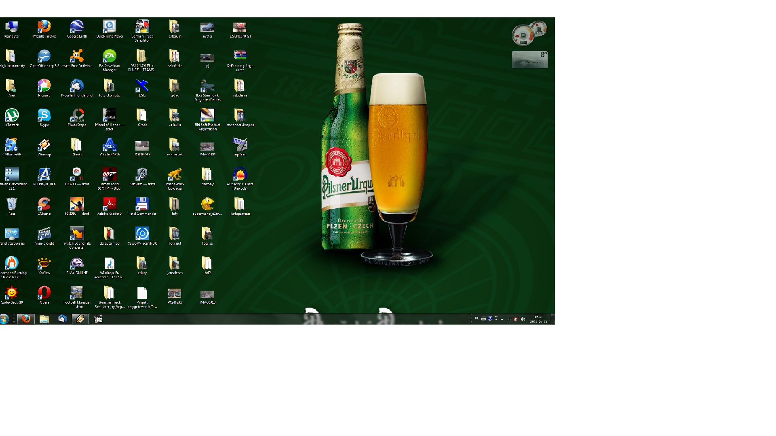Open Mozilla Firefox desktop shortcut
This screenshot has width=776, height=436.
point(44,27)
